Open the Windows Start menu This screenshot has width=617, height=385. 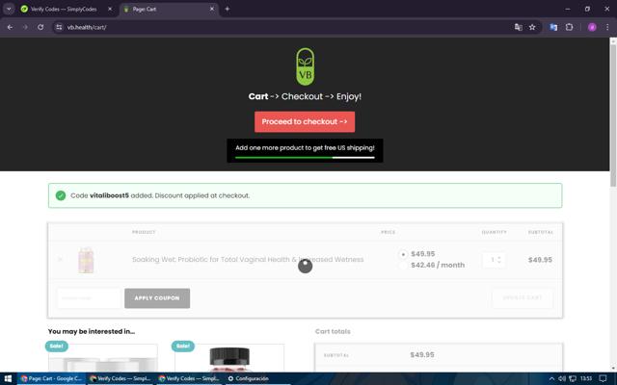point(8,378)
